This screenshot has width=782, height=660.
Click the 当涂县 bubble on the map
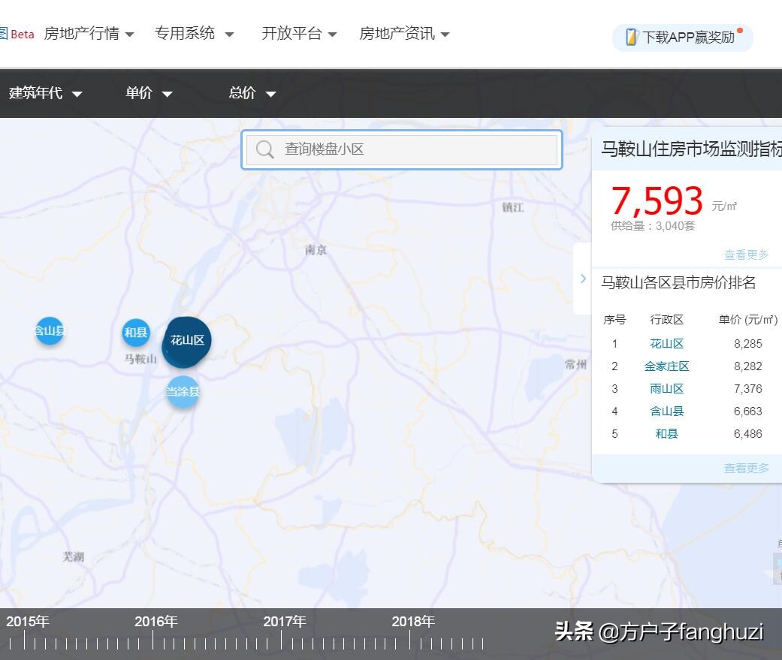183,391
